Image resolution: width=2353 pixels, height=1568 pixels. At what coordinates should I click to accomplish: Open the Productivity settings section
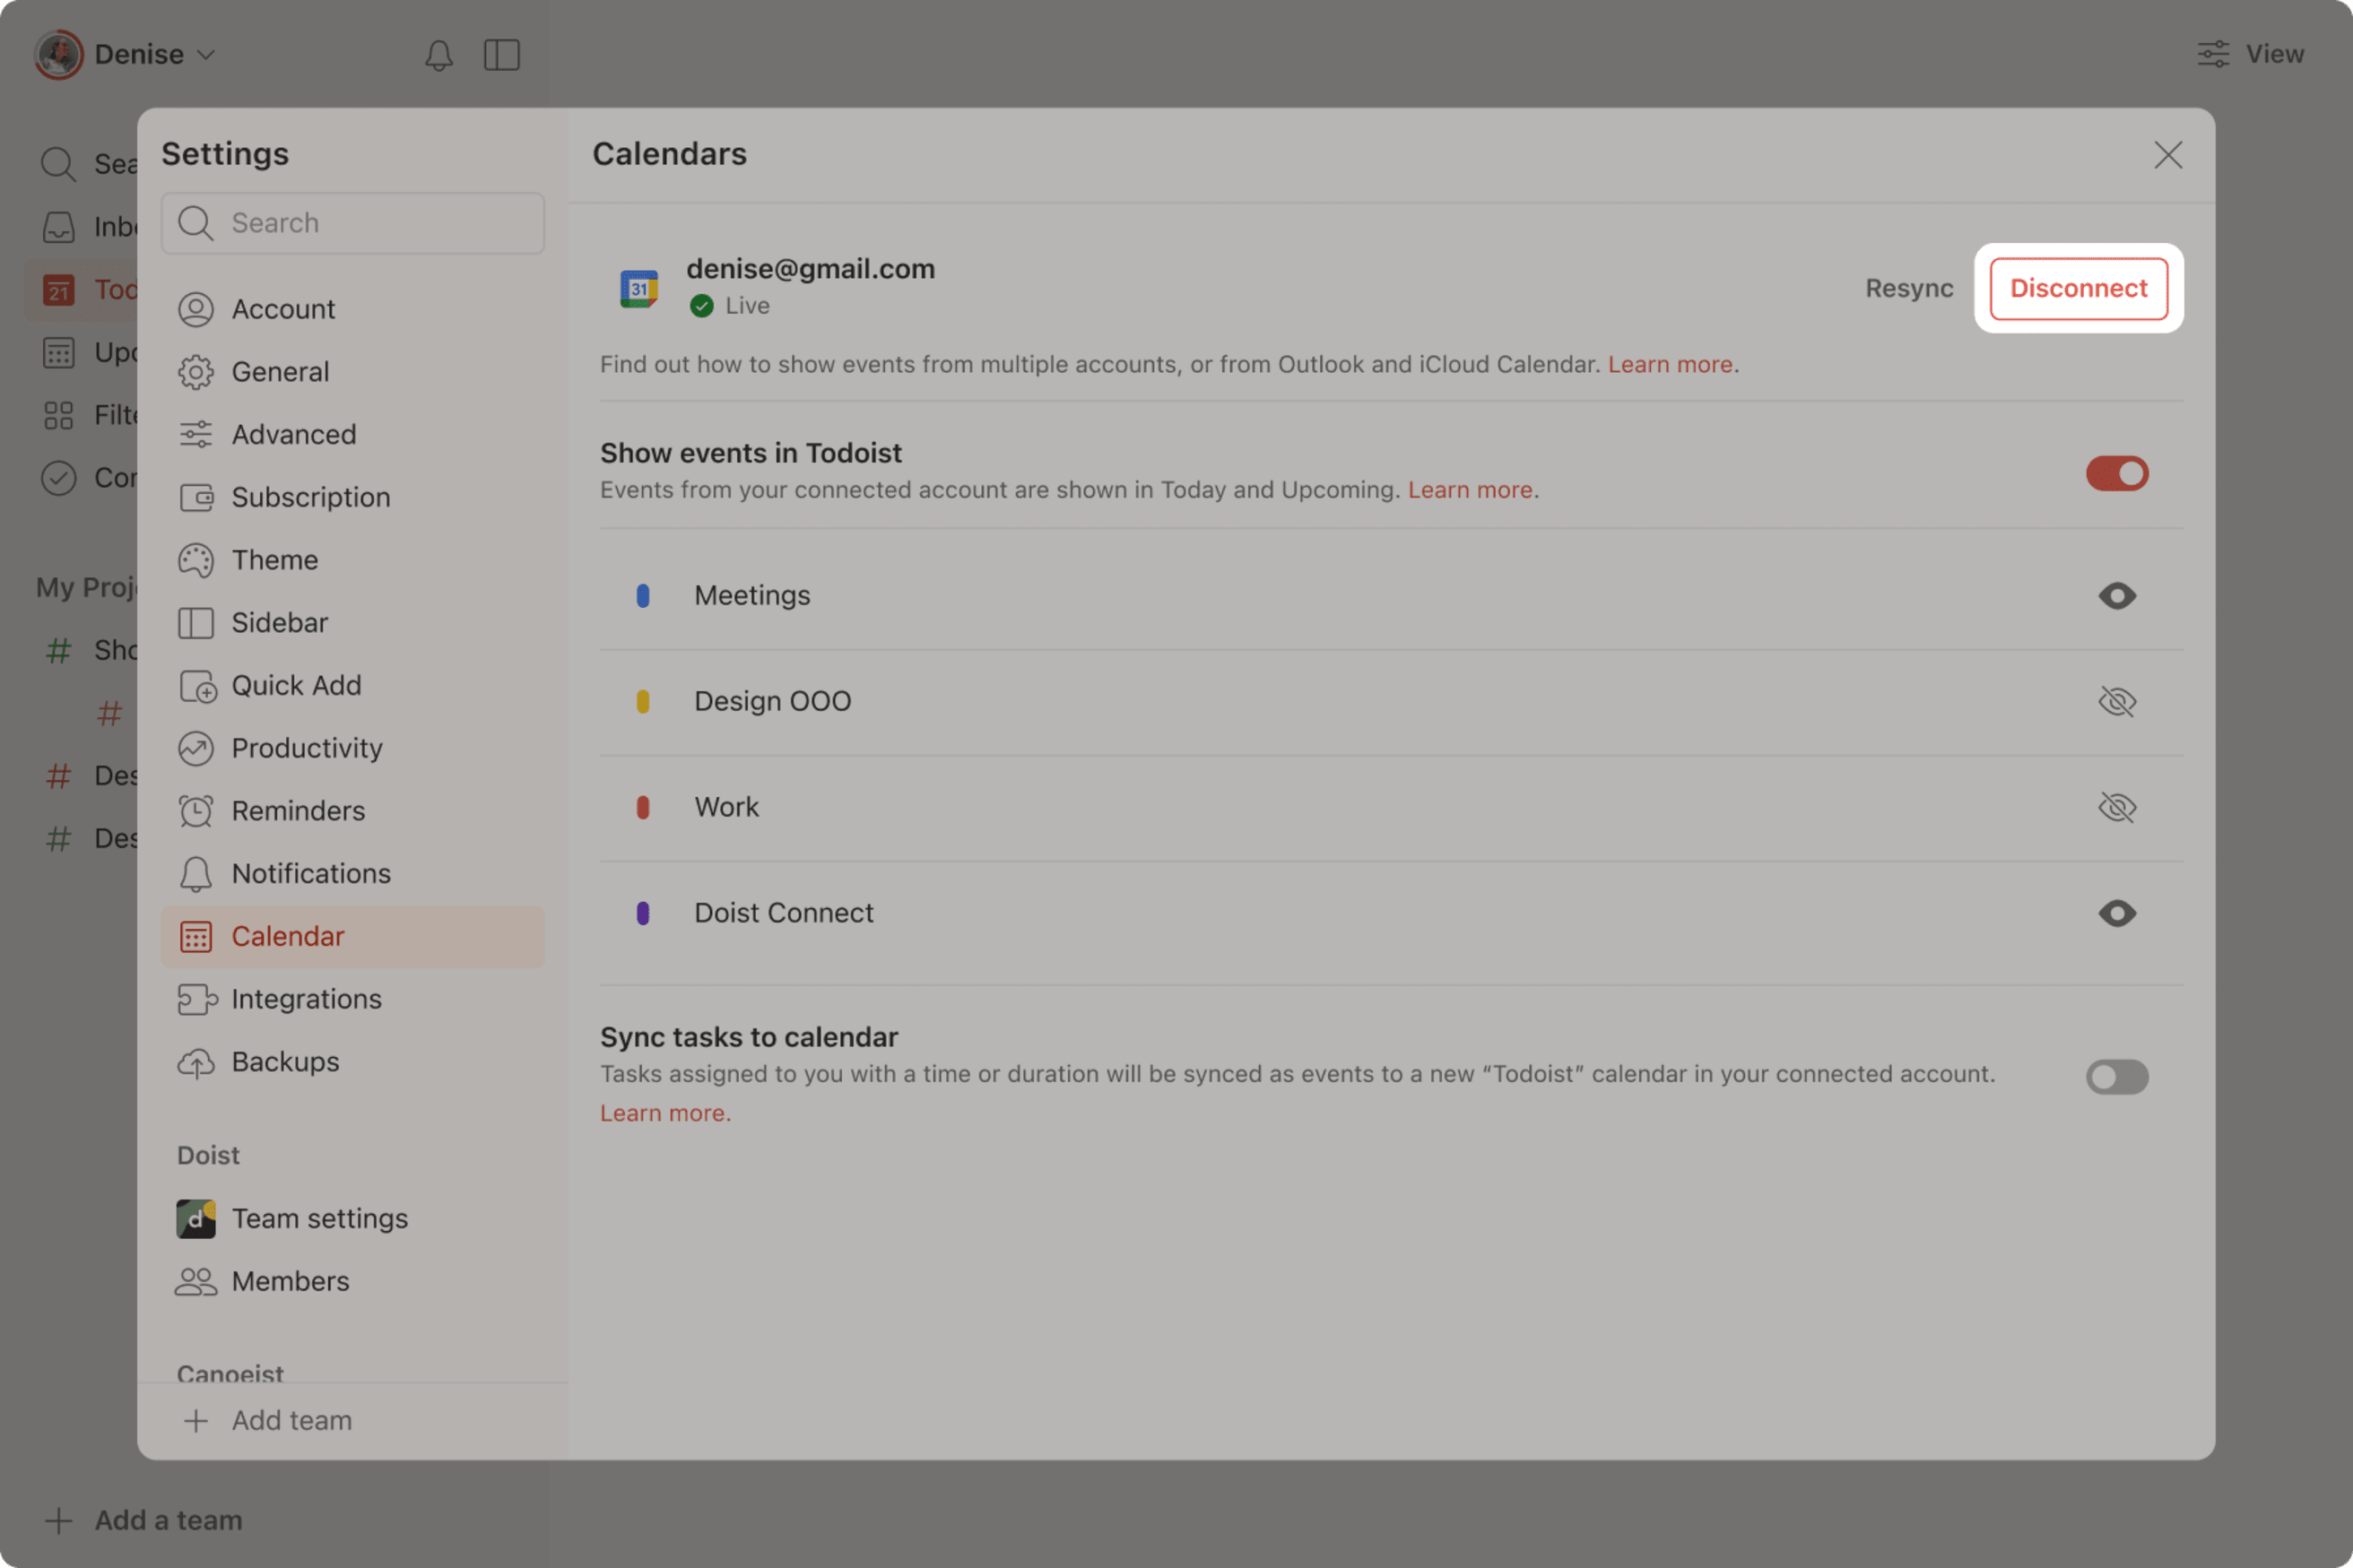[306, 748]
